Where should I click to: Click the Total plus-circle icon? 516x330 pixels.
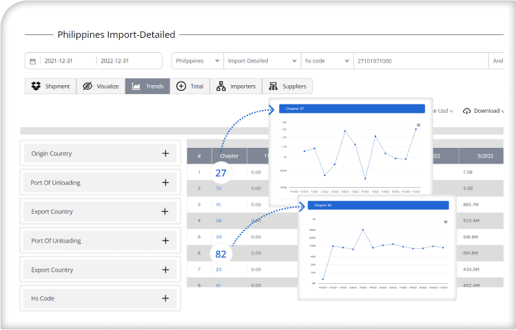(x=181, y=87)
